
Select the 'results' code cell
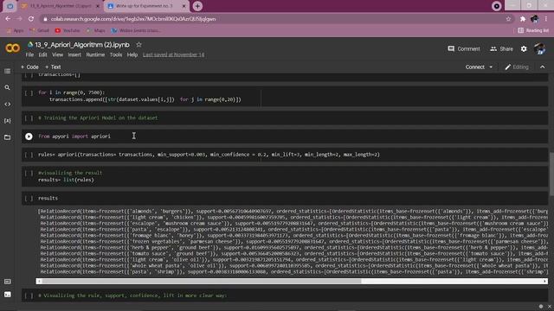click(285, 199)
